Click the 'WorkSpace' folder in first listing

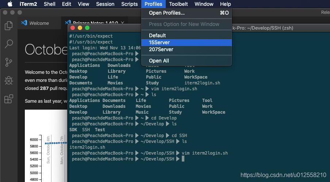click(196, 77)
